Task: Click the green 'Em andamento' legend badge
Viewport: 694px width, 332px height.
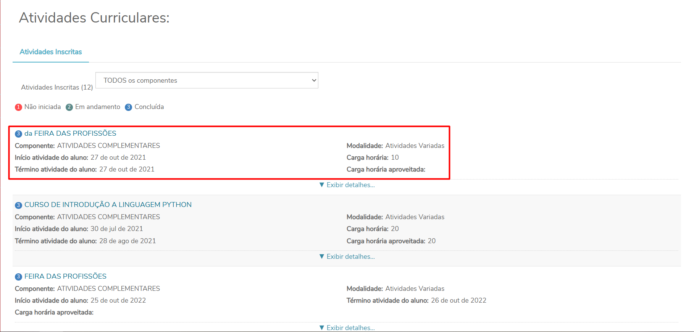Action: click(x=69, y=107)
